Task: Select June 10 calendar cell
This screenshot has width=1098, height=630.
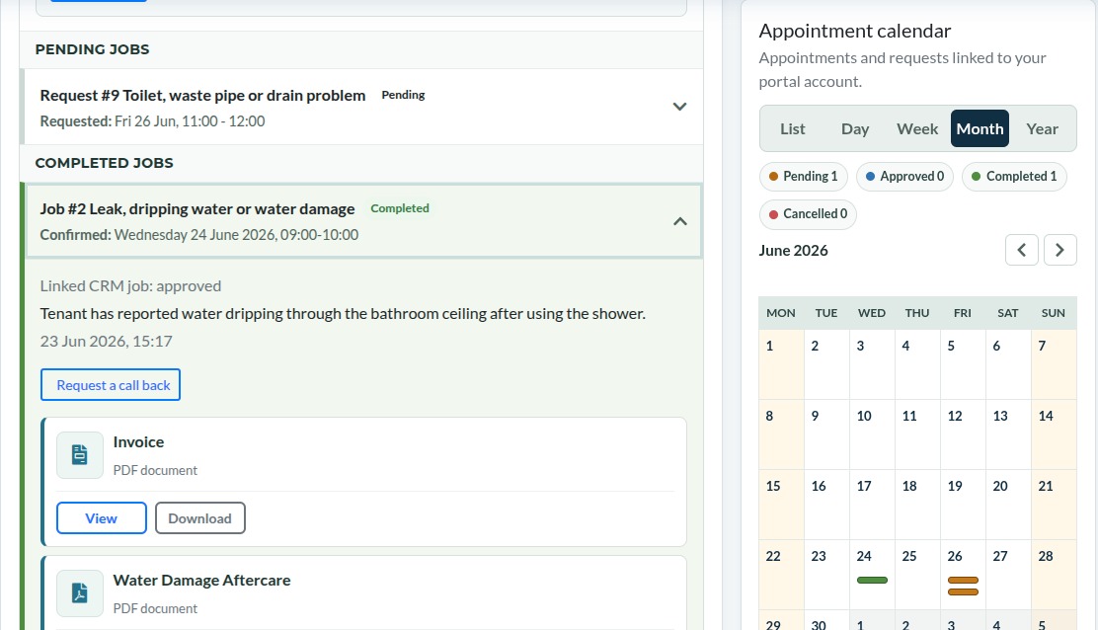Action: pos(872,434)
